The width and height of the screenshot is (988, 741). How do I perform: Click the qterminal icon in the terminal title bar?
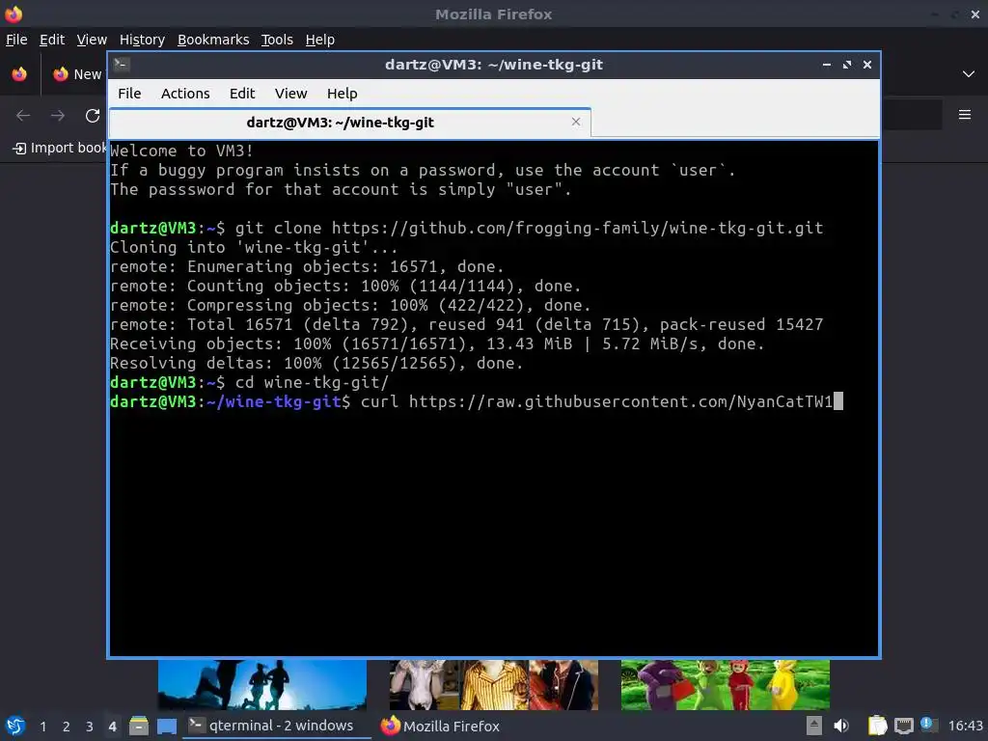tap(122, 65)
